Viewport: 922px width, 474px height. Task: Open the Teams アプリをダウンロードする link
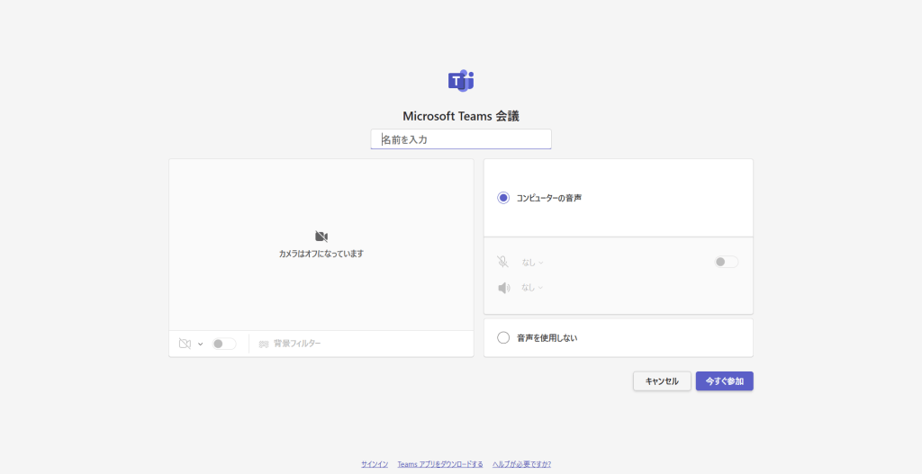pos(440,464)
